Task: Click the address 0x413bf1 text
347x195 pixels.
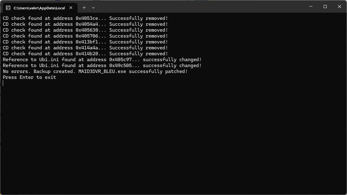Action: coord(87,42)
